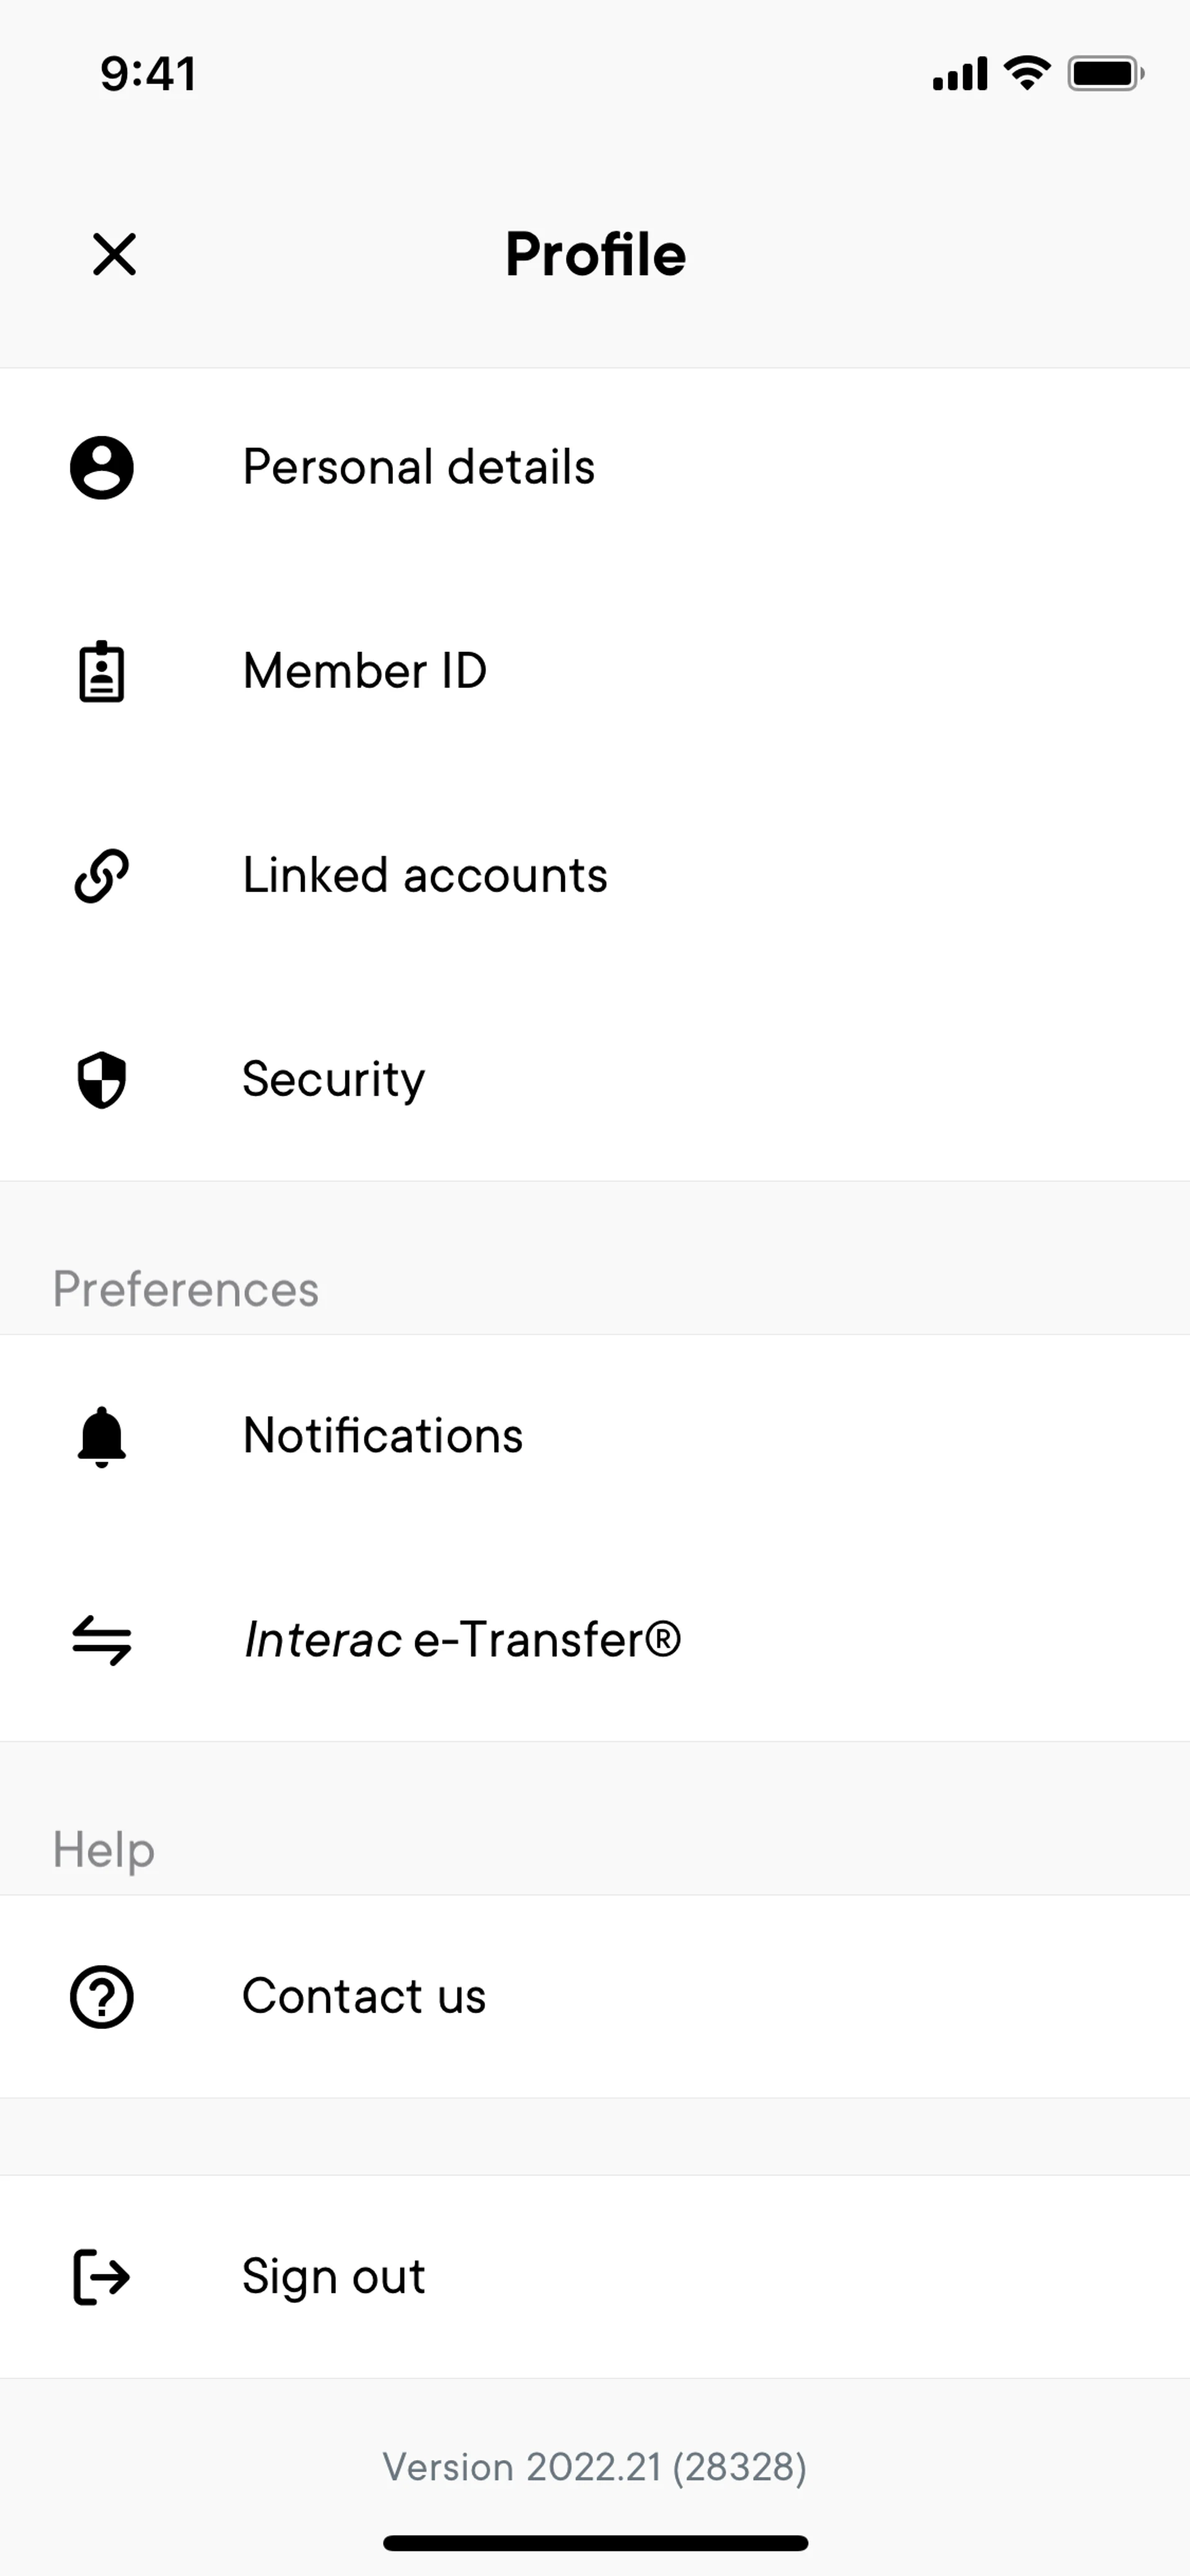Image resolution: width=1190 pixels, height=2576 pixels.
Task: Tap the Member ID badge icon
Action: point(101,672)
